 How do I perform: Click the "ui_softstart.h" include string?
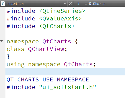click(x=68, y=87)
